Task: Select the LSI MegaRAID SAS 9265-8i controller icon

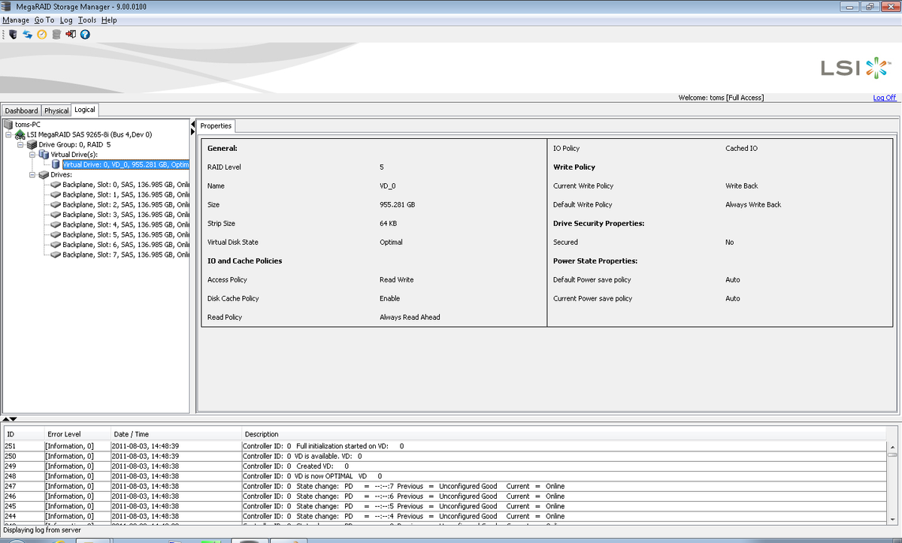Action: click(20, 134)
